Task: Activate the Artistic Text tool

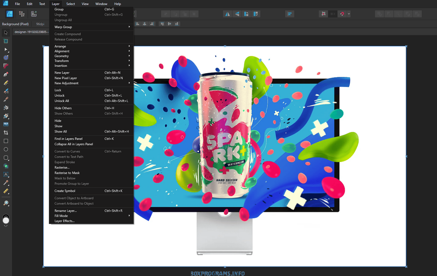Action: [x=6, y=174]
